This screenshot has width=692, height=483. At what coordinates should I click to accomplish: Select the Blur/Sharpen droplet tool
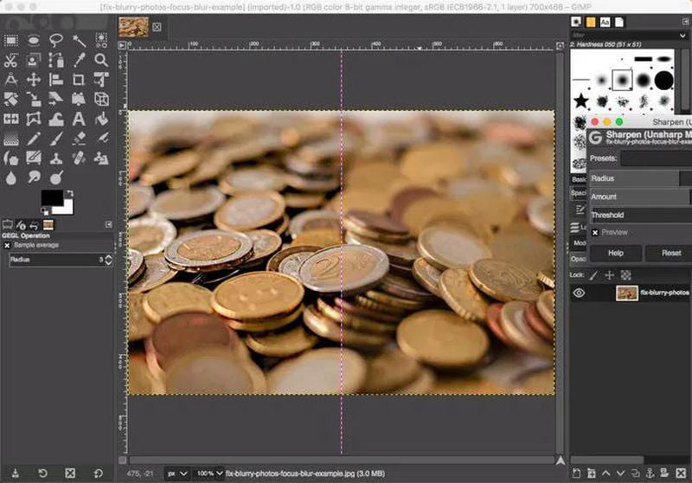(x=11, y=178)
